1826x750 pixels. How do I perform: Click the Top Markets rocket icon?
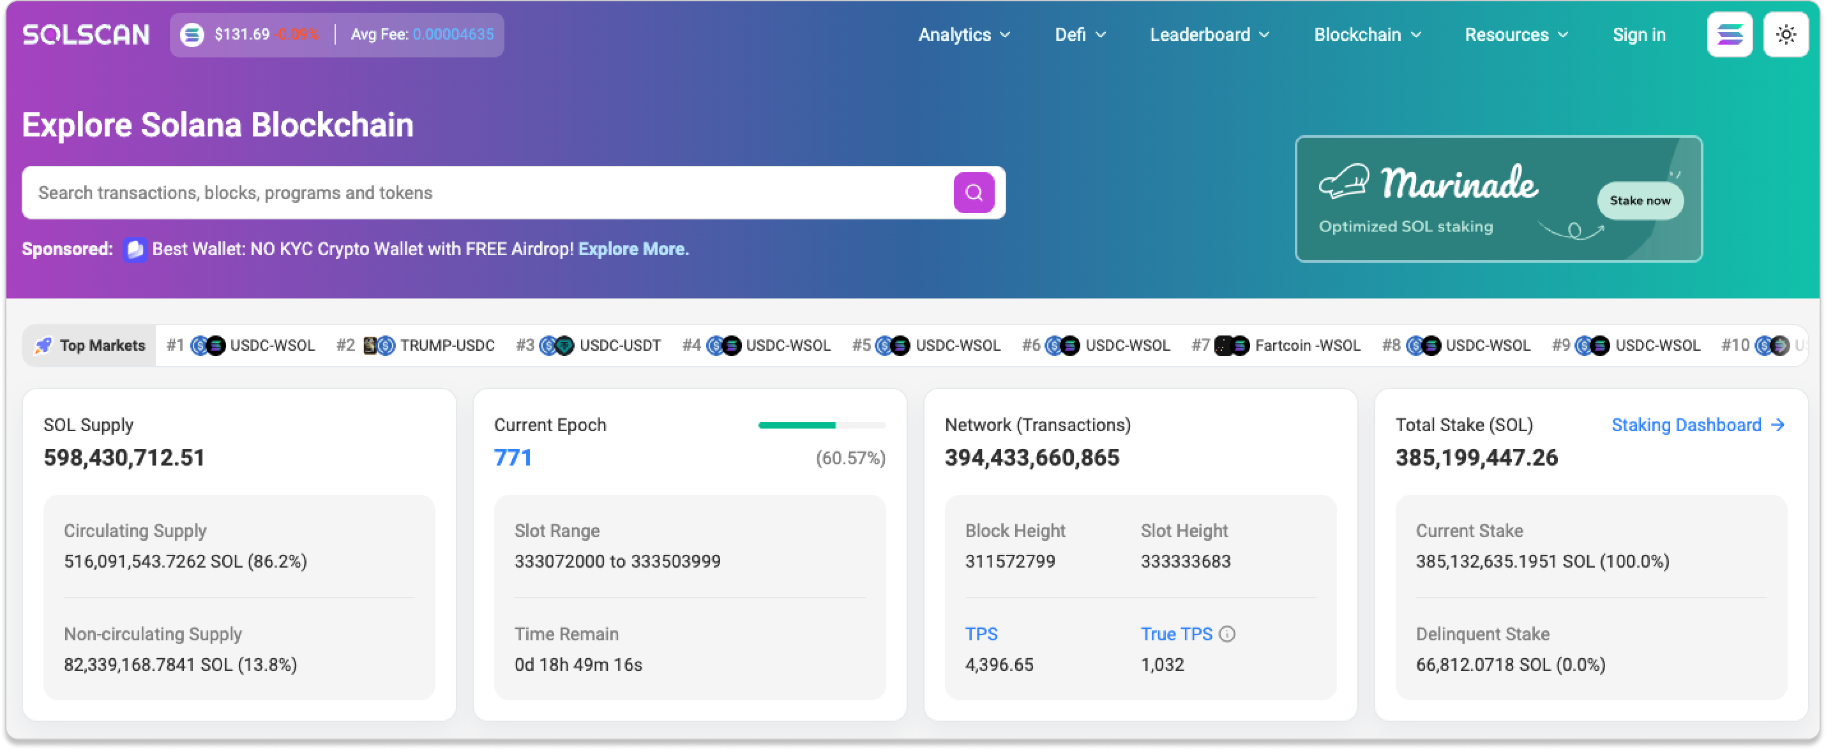pyautogui.click(x=43, y=346)
